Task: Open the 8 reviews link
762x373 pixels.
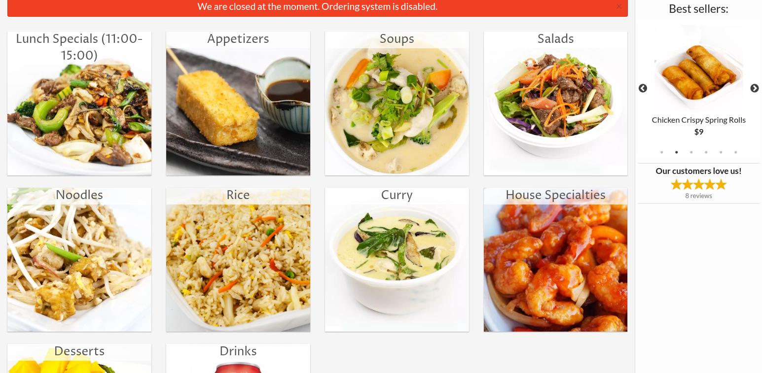Action: coord(698,196)
